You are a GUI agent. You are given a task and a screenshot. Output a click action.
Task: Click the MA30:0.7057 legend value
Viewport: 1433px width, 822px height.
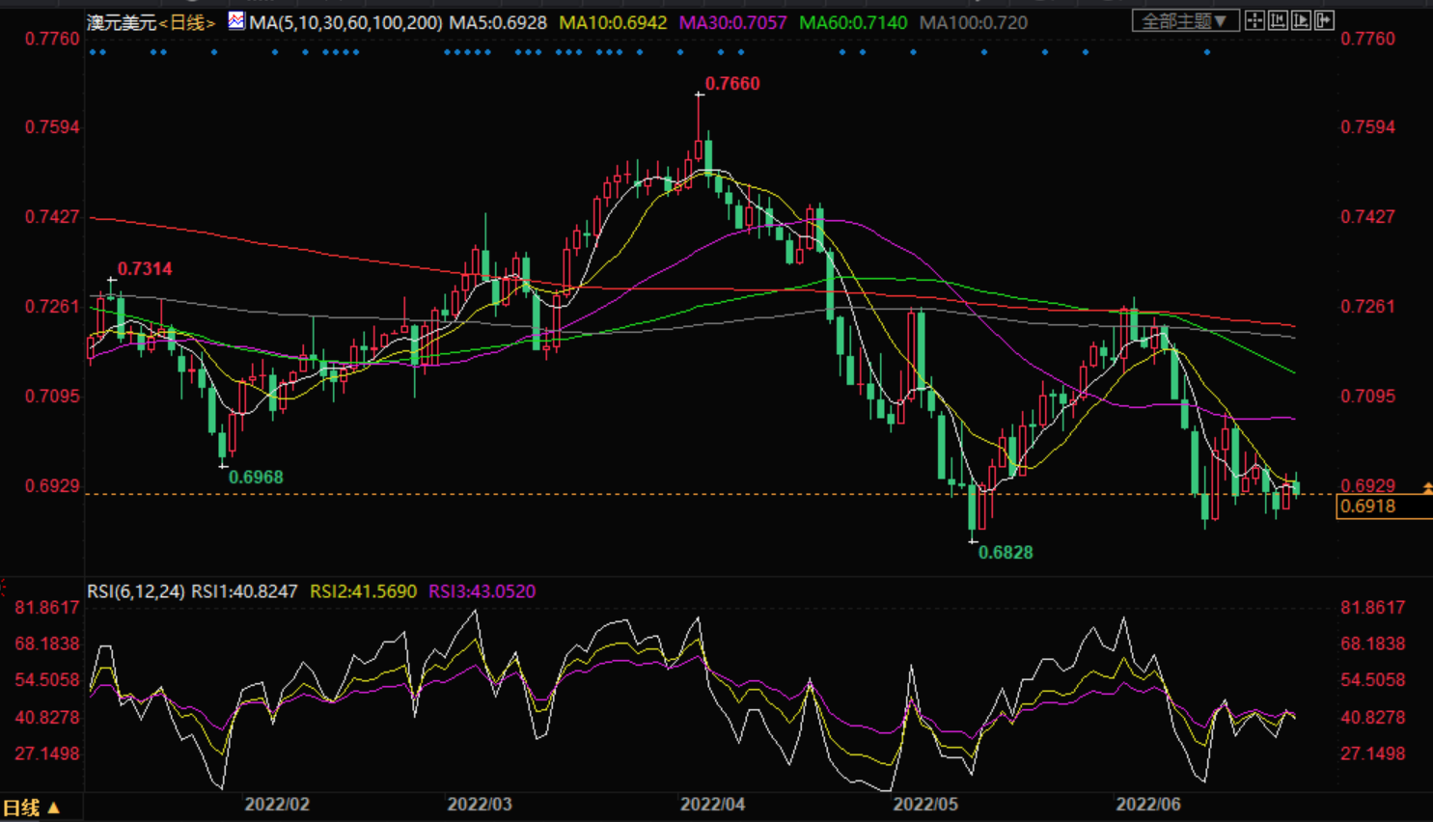point(732,22)
